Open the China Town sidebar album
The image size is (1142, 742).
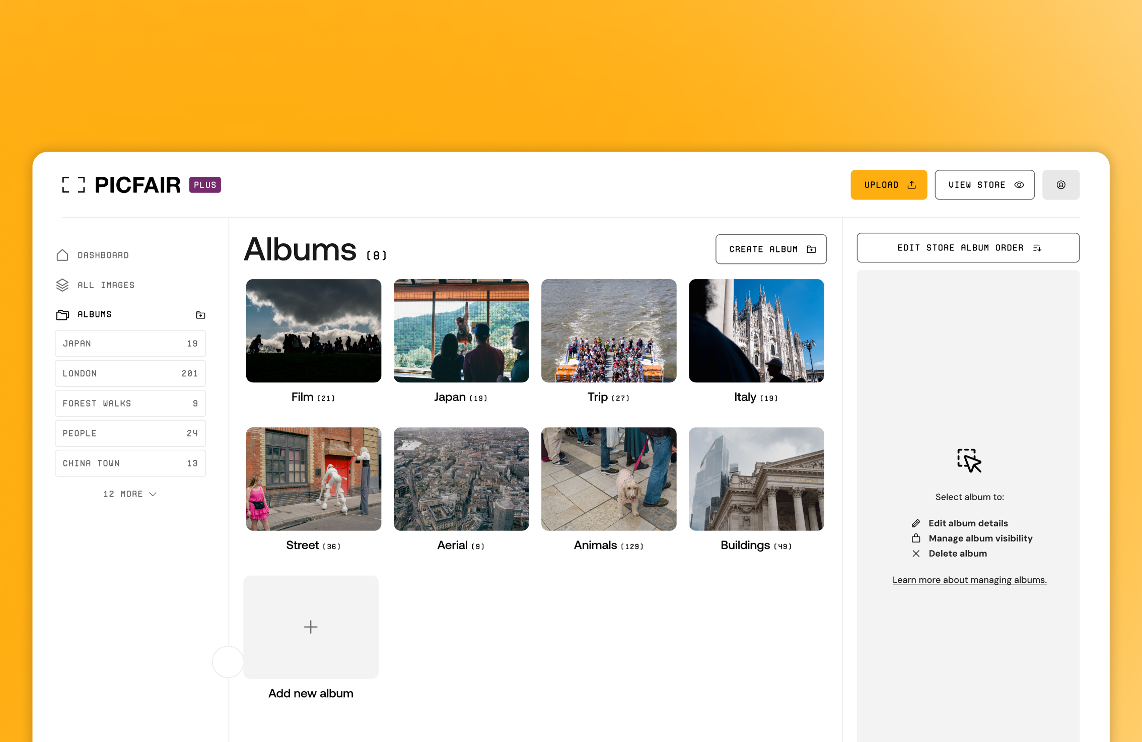[x=130, y=463]
